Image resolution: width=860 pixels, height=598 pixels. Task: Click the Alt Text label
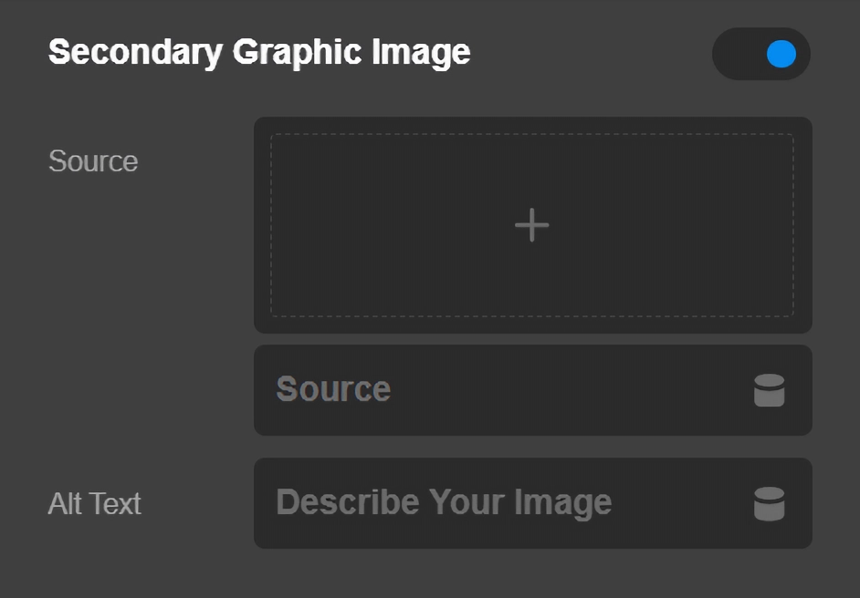[x=94, y=504]
